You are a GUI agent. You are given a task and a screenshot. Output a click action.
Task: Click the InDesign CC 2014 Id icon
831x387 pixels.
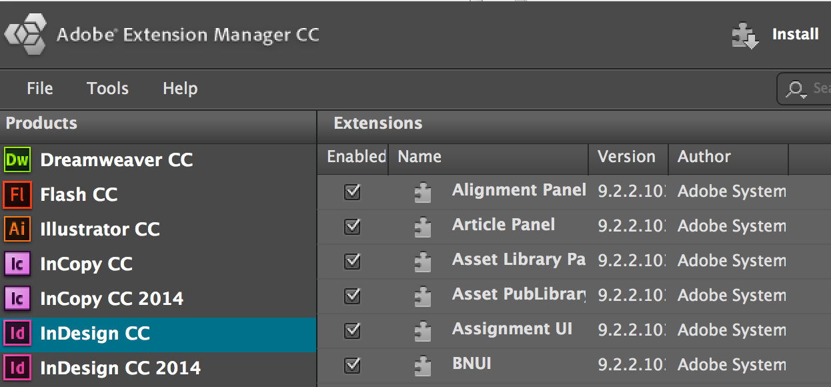(17, 368)
